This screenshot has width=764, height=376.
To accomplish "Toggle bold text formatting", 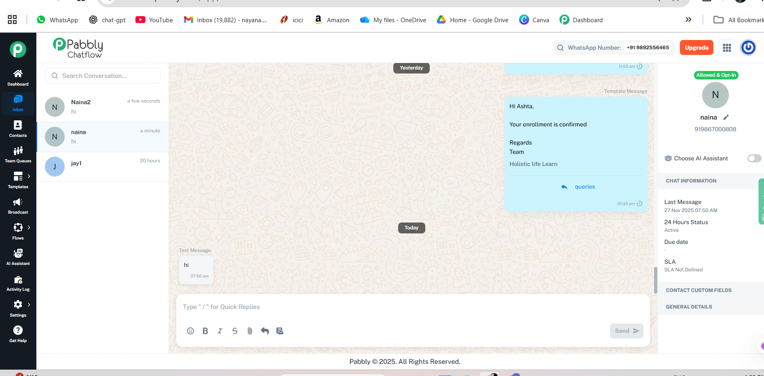I will (x=205, y=331).
